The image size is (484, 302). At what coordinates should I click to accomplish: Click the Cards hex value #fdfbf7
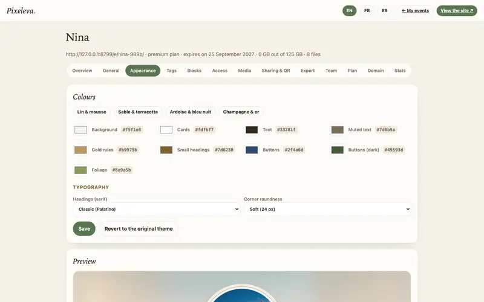[x=204, y=130]
